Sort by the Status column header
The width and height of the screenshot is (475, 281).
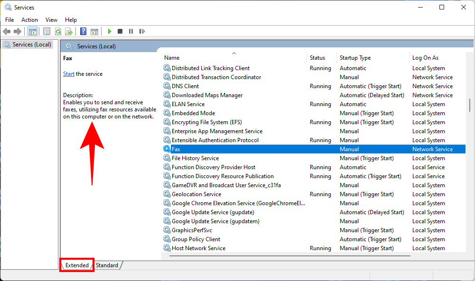point(317,57)
